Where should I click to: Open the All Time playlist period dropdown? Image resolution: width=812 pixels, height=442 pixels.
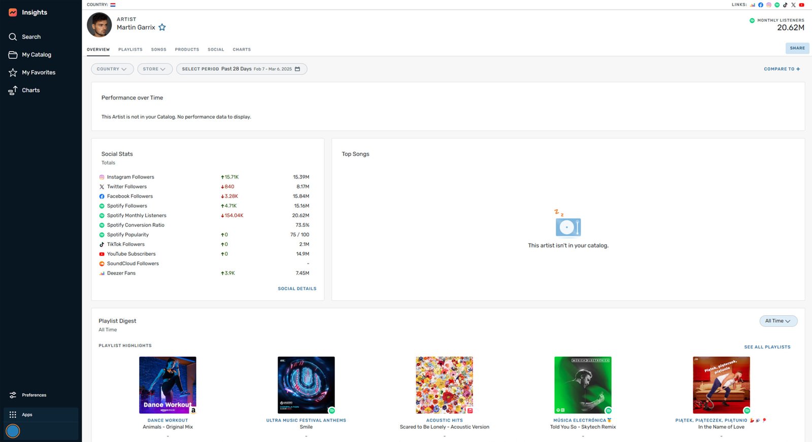coord(778,321)
